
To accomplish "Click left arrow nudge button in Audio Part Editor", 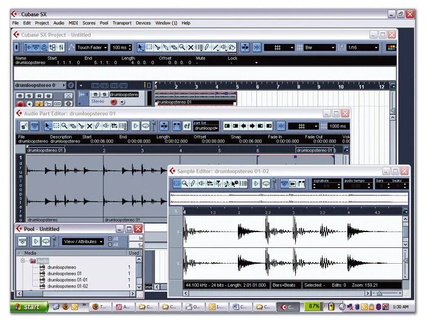I will [x=243, y=126].
